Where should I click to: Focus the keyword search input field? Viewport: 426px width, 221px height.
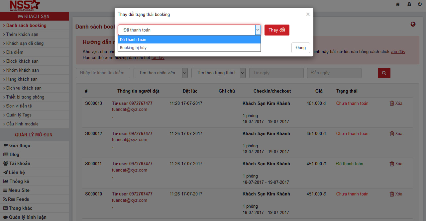point(103,73)
